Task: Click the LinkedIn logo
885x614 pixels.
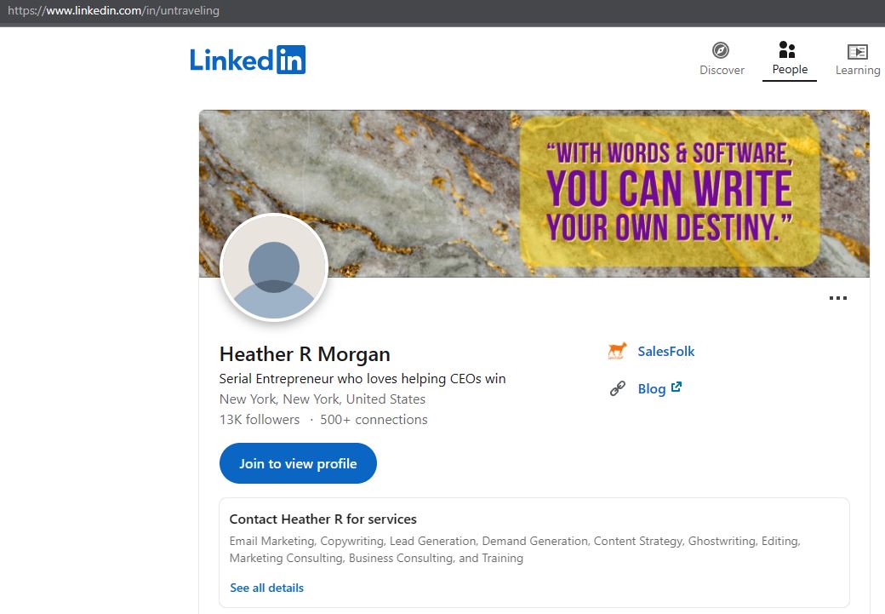Action: (x=248, y=60)
